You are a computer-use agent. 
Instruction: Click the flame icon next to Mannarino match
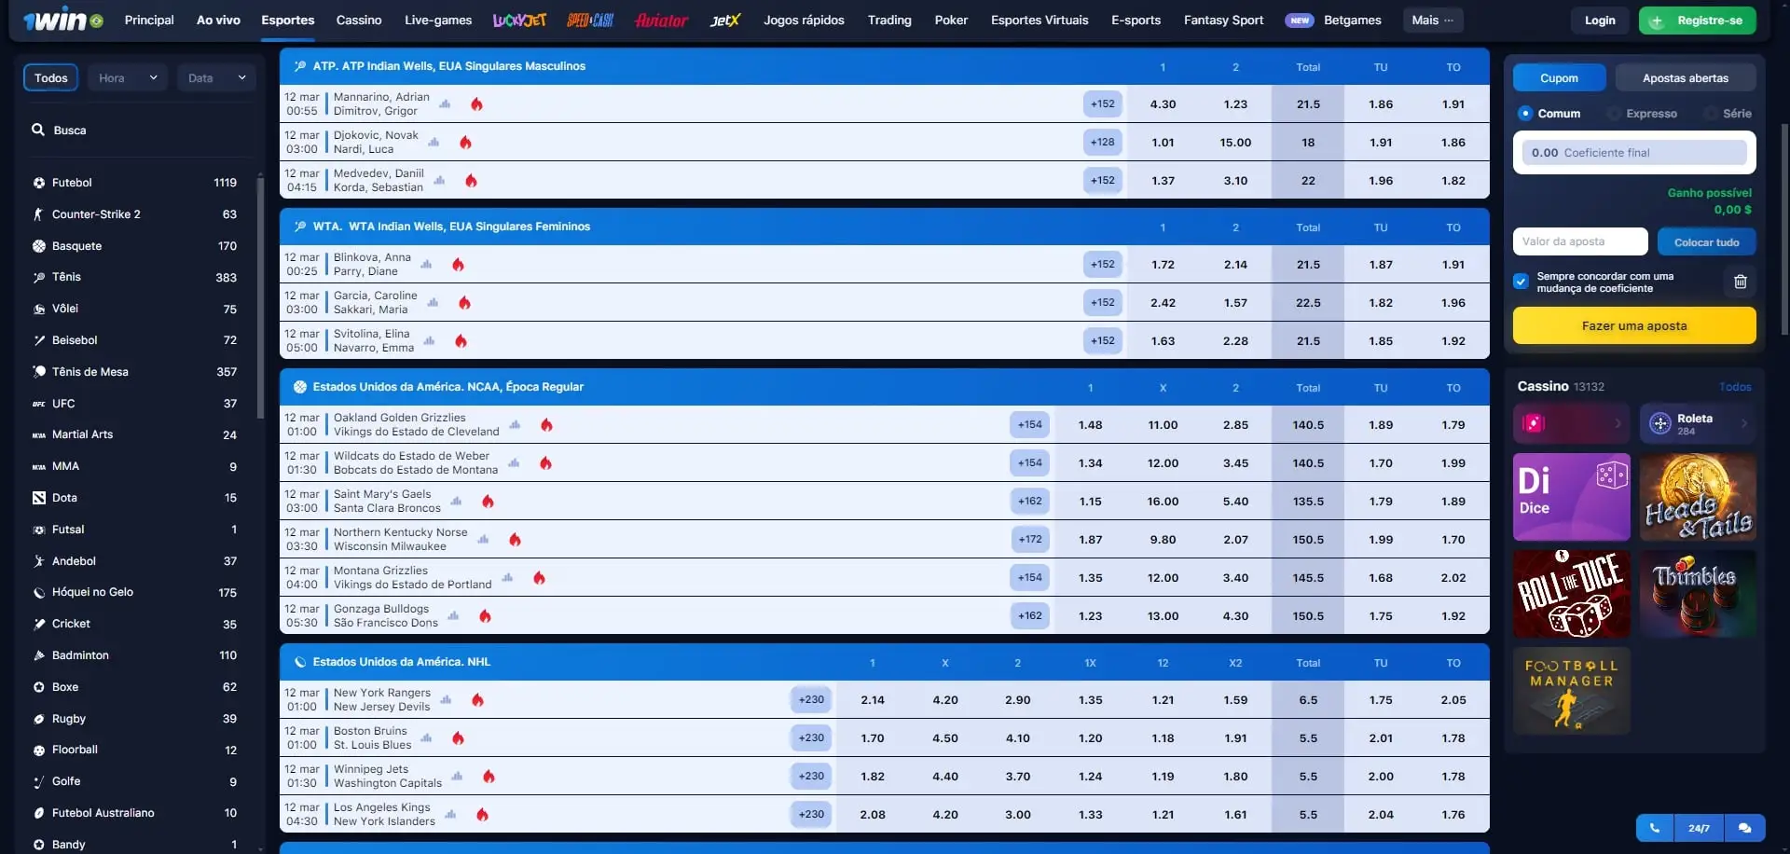tap(476, 104)
